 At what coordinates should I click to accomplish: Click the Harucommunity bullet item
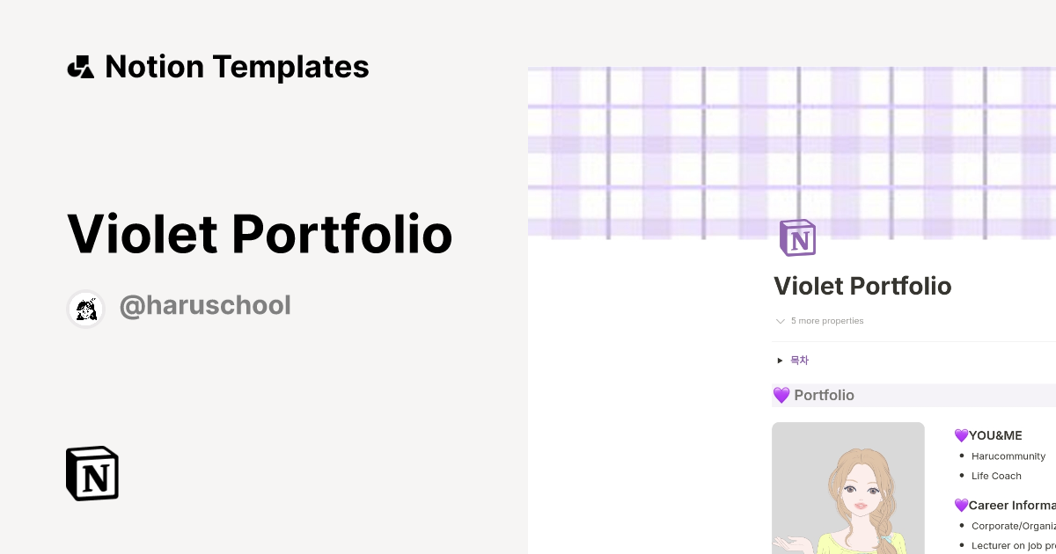[x=1008, y=456]
